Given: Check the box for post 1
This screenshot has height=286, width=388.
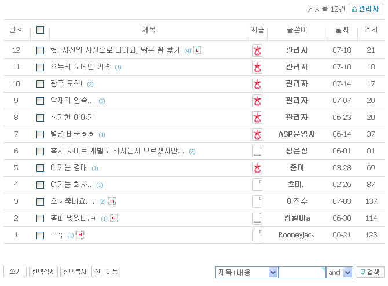Looking at the screenshot, I should 40,235.
